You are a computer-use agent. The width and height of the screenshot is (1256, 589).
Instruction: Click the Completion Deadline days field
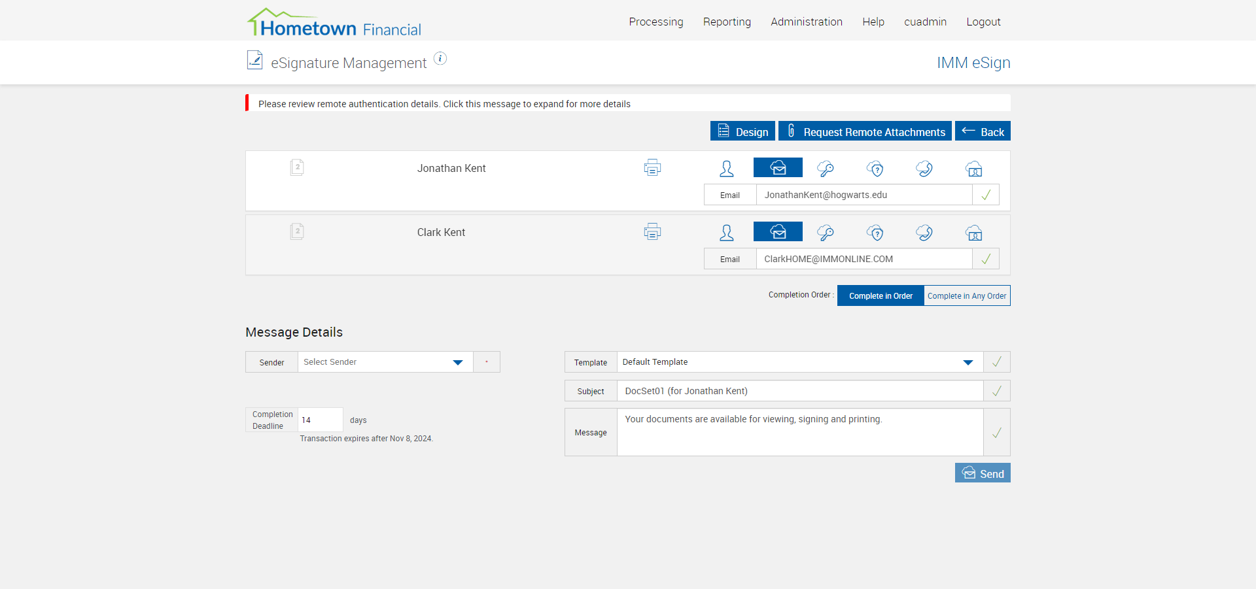click(x=320, y=420)
